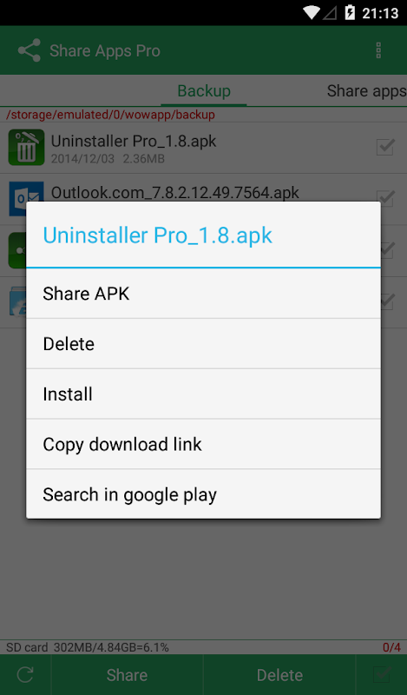The height and width of the screenshot is (695, 407).
Task: Tap the Delete button in bottom bar
Action: 279,675
